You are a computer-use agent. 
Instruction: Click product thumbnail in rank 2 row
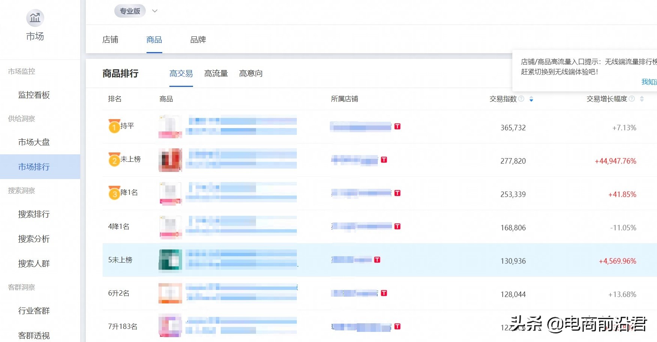click(170, 160)
